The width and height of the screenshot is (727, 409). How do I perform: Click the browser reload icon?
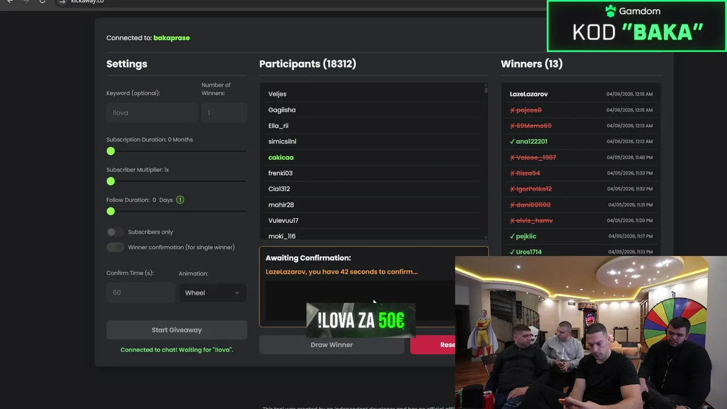pyautogui.click(x=42, y=2)
